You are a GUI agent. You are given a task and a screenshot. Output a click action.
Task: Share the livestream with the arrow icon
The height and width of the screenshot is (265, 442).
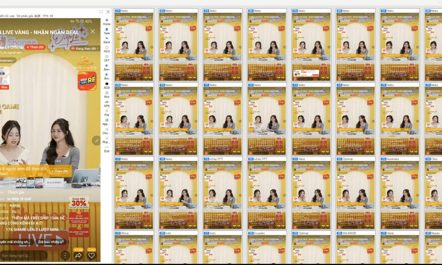78,255
